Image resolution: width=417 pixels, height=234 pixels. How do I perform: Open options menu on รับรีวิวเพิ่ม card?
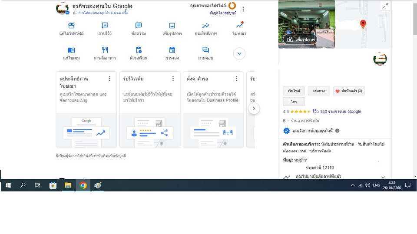[x=173, y=79]
